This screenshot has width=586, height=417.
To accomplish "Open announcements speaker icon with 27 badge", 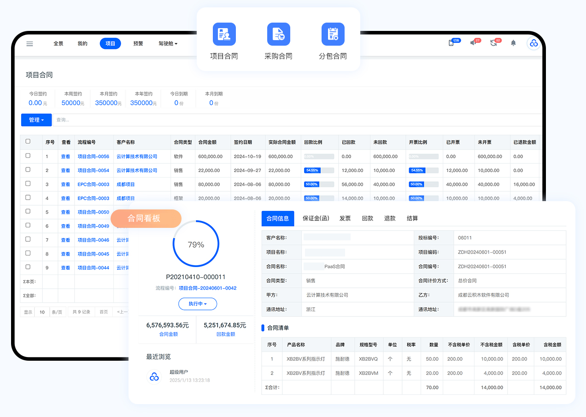I will tap(473, 43).
